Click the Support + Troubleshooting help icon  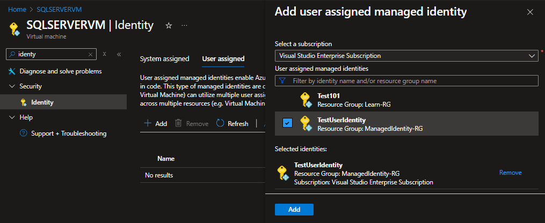(23, 133)
